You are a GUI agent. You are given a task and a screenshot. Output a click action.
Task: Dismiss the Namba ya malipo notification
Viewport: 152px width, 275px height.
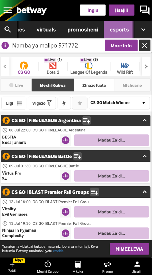point(144,46)
